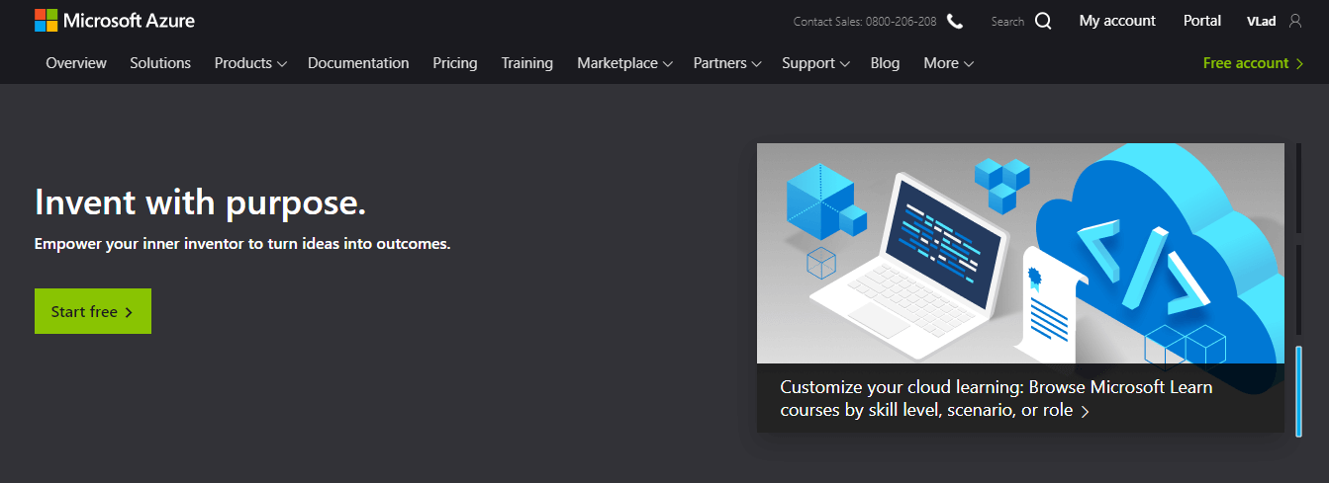This screenshot has height=483, width=1329.
Task: Click the Microsoft Azure logo
Action: tap(115, 21)
